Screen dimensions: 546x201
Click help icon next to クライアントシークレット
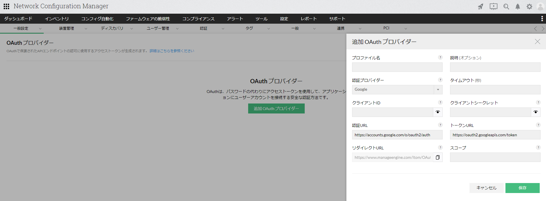tap(538, 102)
